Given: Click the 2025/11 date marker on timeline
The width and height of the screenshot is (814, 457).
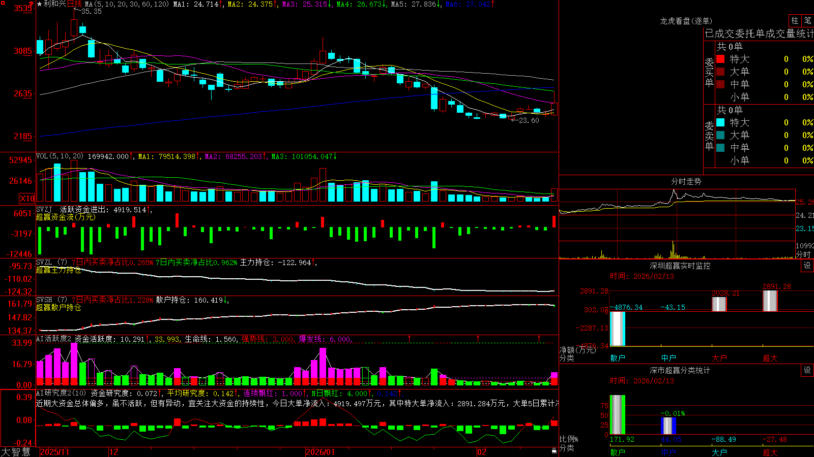Looking at the screenshot, I should [x=54, y=452].
